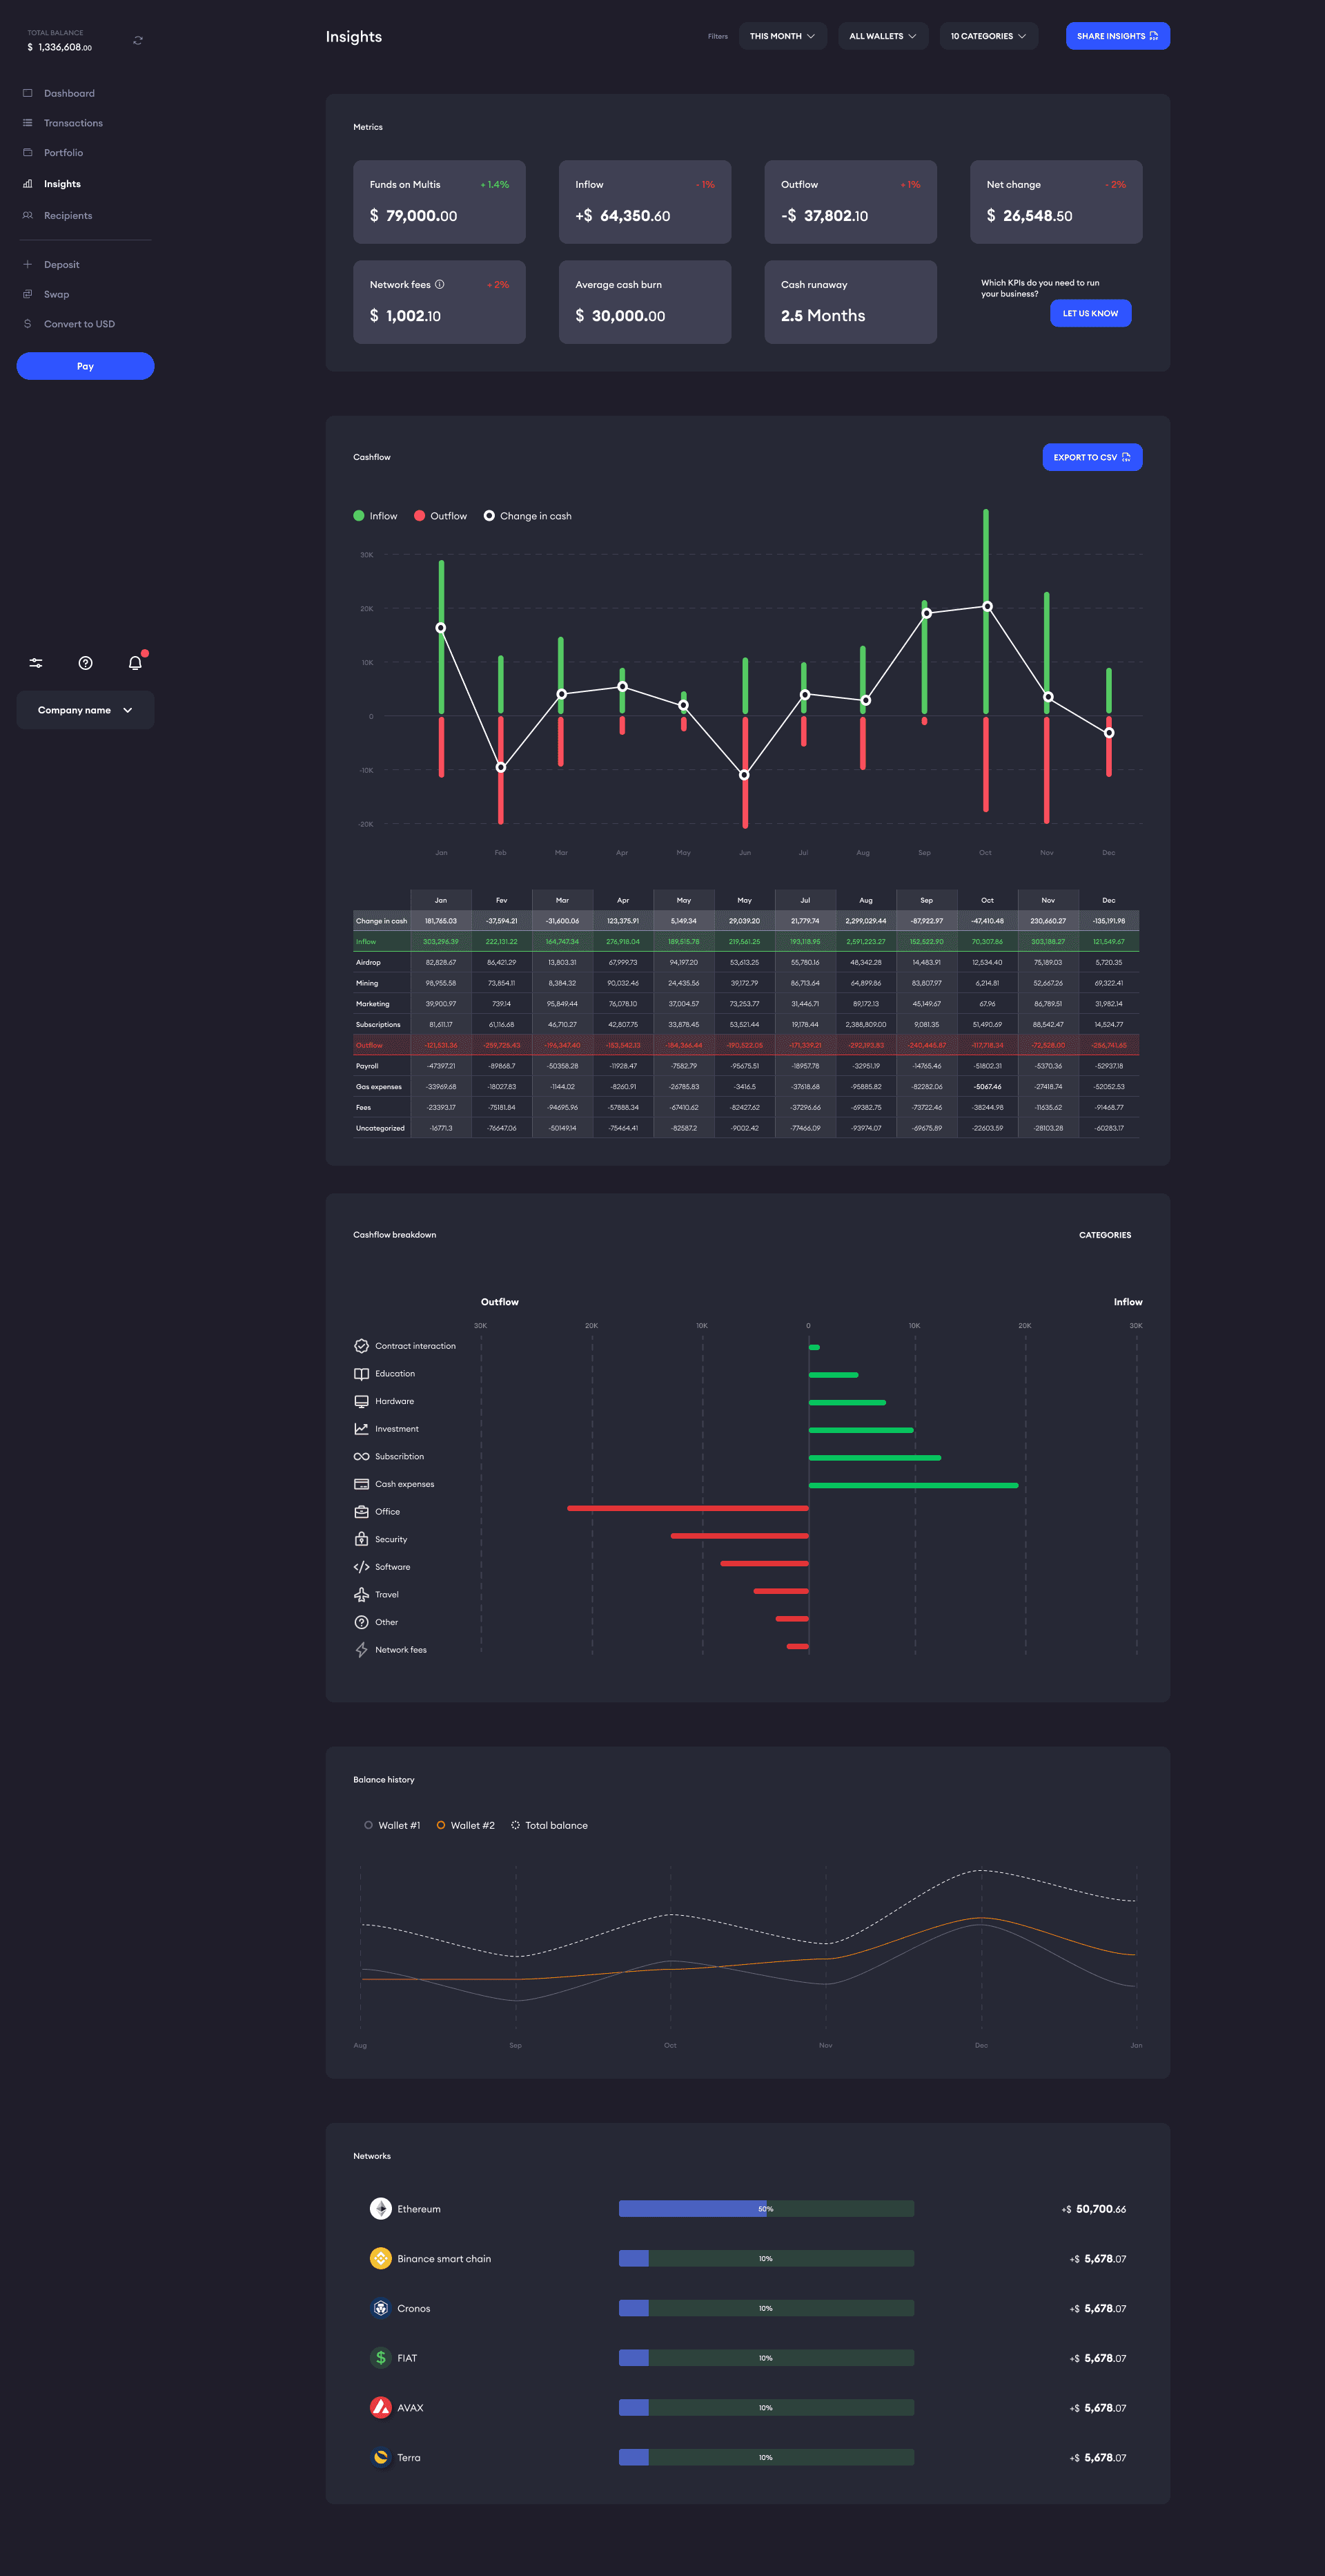Click the Ethereum network icon

381,2209
